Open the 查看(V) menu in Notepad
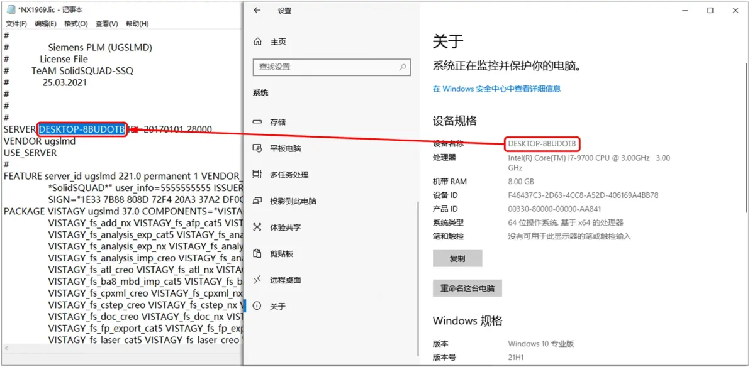The image size is (750, 367). point(107,24)
